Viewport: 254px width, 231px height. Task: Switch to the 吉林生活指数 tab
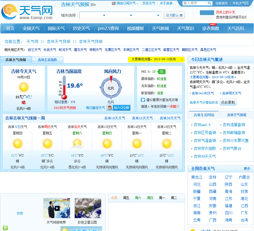point(47,60)
